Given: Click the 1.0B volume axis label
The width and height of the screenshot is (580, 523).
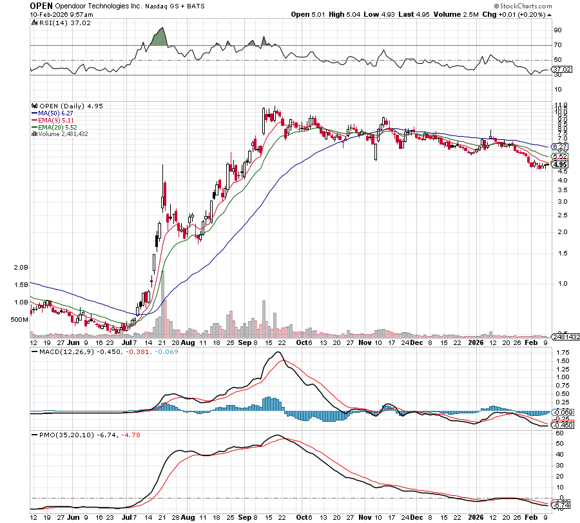Looking at the screenshot, I should [21, 302].
